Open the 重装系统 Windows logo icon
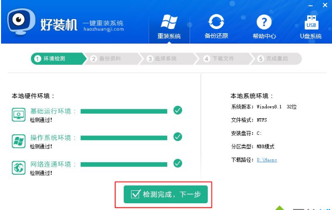Screen dimensions: 332x210 (169, 22)
